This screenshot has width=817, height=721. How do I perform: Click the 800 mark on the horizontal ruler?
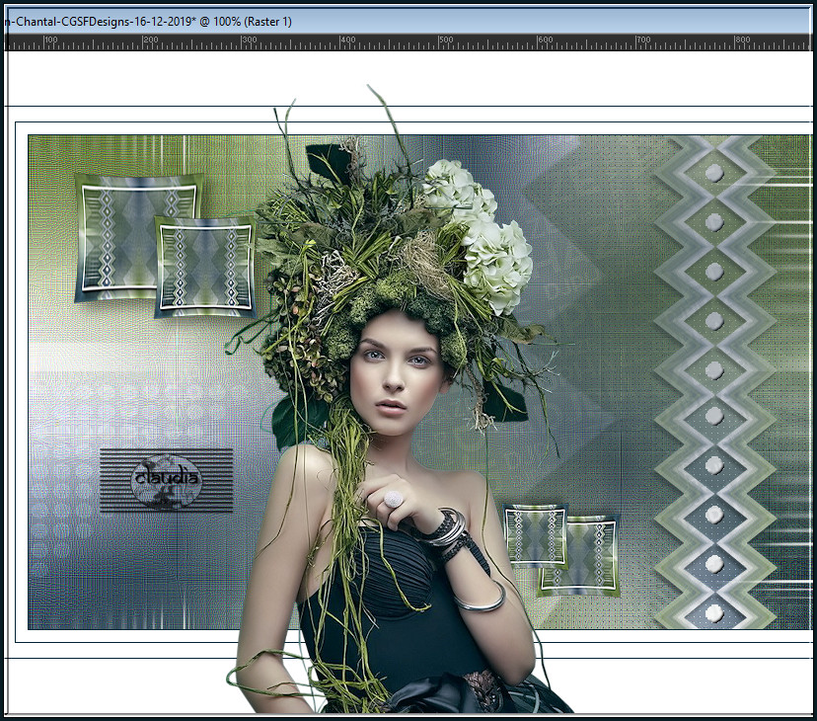click(x=742, y=40)
